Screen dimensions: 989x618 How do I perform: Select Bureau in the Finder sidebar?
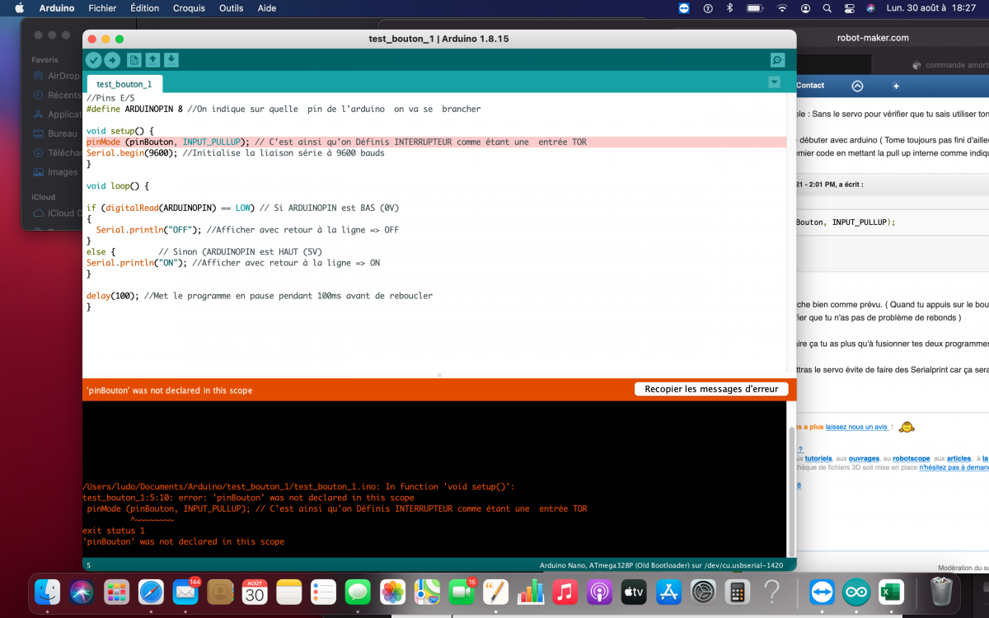(x=56, y=133)
